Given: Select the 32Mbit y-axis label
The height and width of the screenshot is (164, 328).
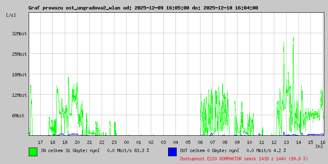Looking at the screenshot, I should click(19, 34).
